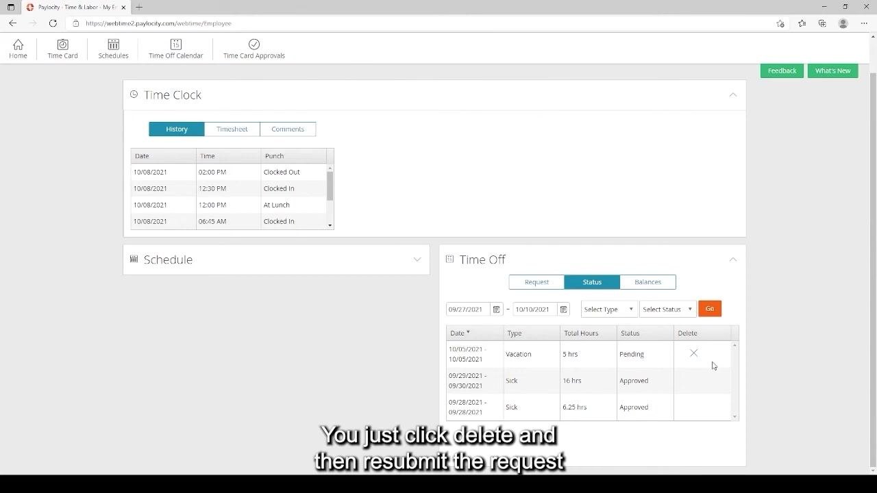Collapse the Time Clock panel
Screen dimensions: 877x493
click(x=732, y=94)
